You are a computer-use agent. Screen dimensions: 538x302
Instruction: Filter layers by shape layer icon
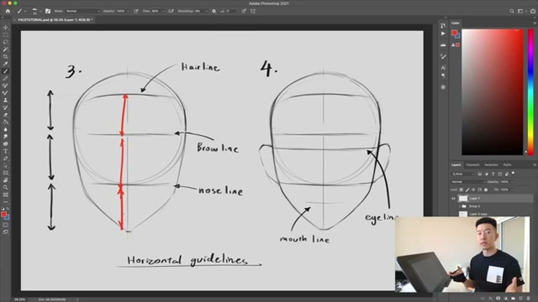tap(500, 174)
